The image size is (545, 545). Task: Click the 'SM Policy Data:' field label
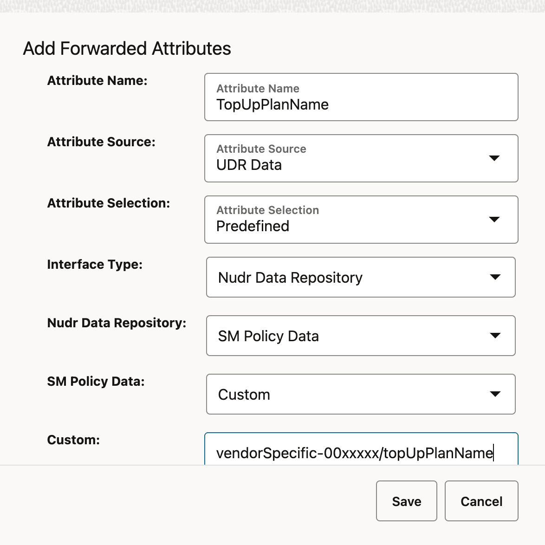click(x=96, y=381)
